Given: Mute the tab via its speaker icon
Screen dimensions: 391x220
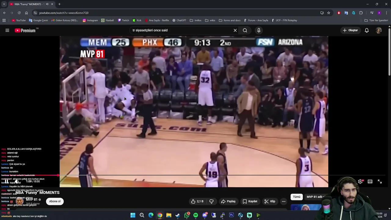Looking at the screenshot, I should point(47,4).
